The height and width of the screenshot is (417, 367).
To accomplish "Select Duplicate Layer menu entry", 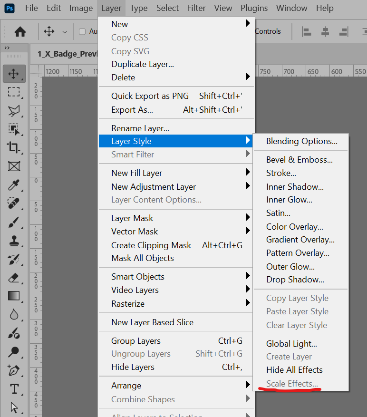I will pos(143,64).
